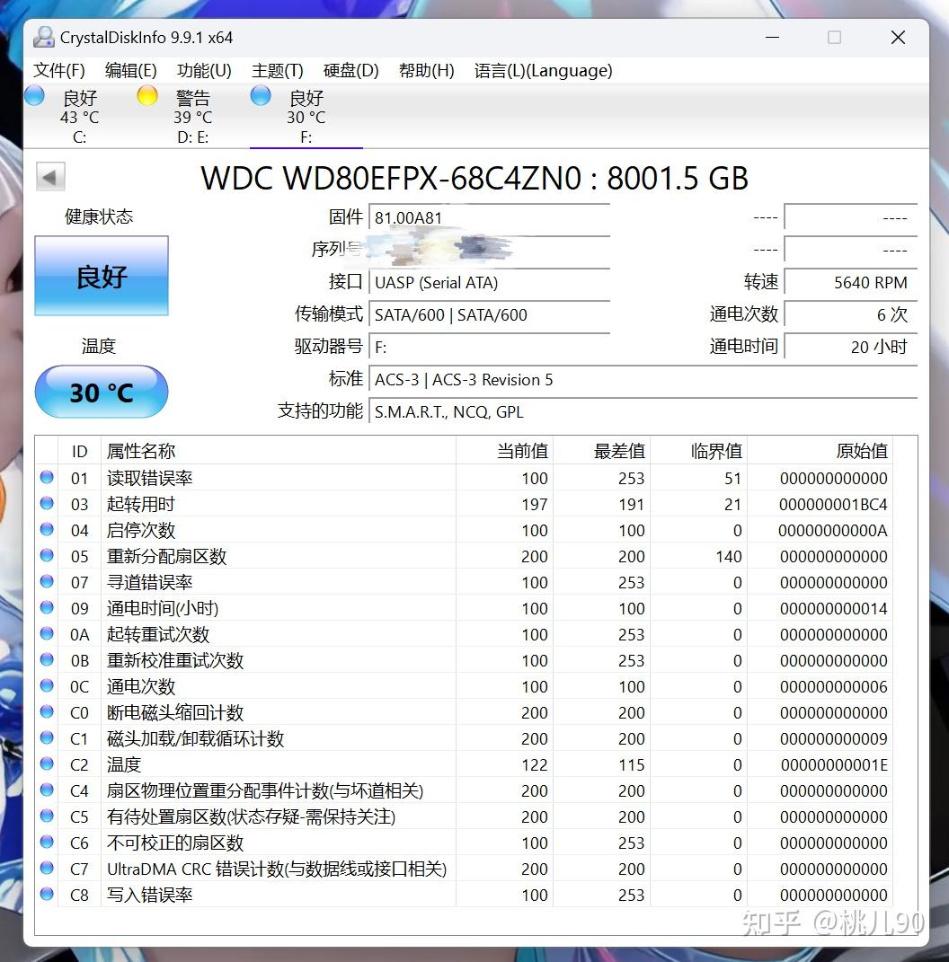Viewport: 949px width, 962px height.
Task: Click current value 197 in 起转用时 row
Action: 534,504
